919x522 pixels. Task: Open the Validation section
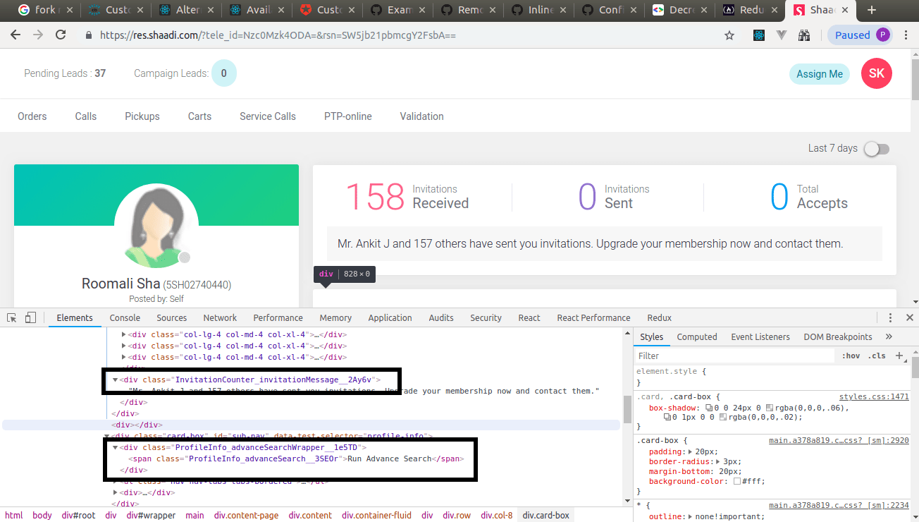tap(422, 116)
